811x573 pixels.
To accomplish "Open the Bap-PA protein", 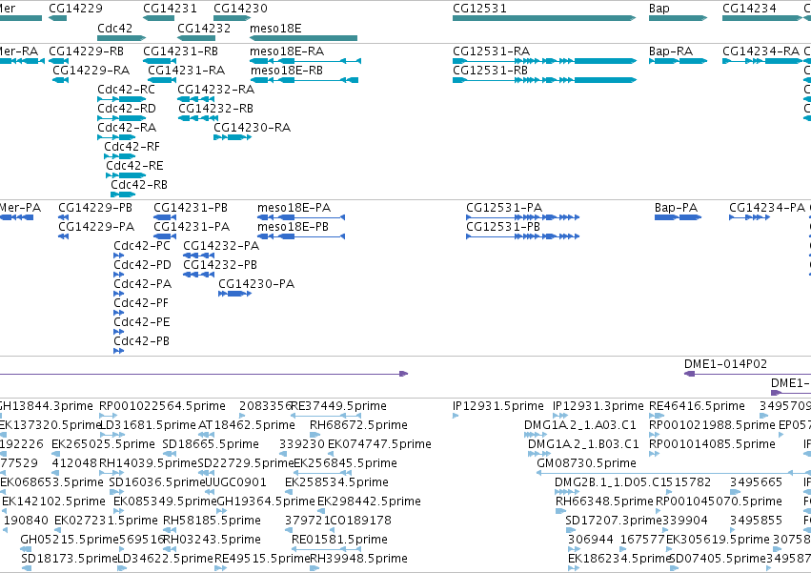I will coord(676,208).
